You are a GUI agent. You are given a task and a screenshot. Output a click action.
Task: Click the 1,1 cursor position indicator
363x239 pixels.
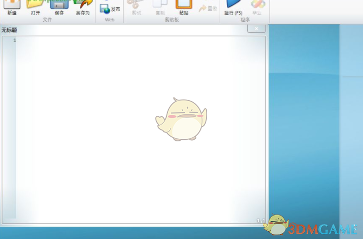[x=261, y=220]
